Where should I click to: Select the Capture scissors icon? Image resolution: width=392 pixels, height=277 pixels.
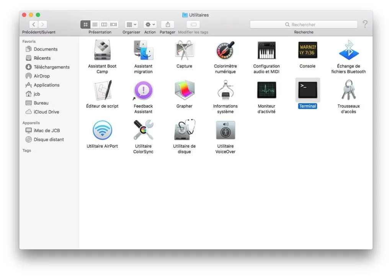(x=184, y=50)
